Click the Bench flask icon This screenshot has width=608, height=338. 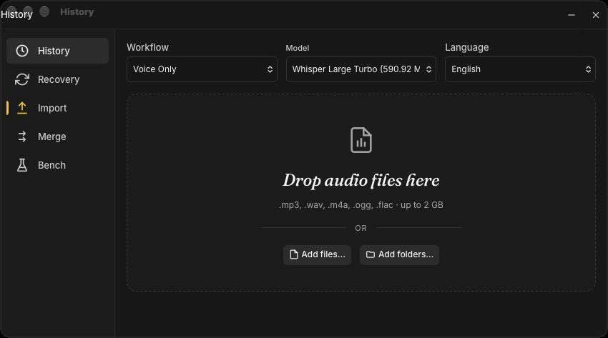tap(22, 165)
